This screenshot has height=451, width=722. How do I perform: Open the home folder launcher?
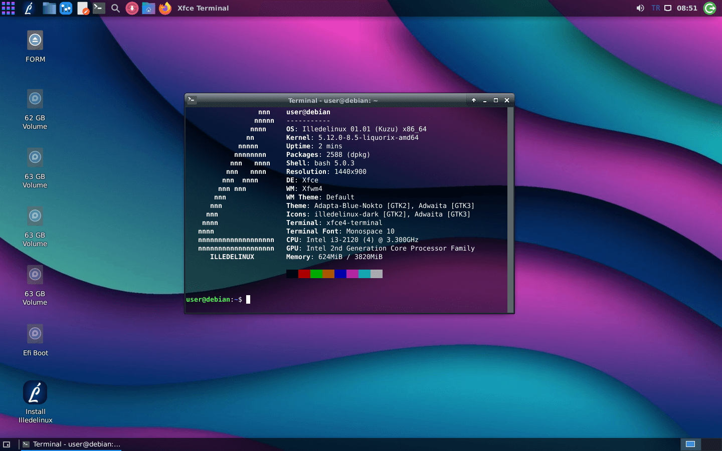click(x=148, y=8)
